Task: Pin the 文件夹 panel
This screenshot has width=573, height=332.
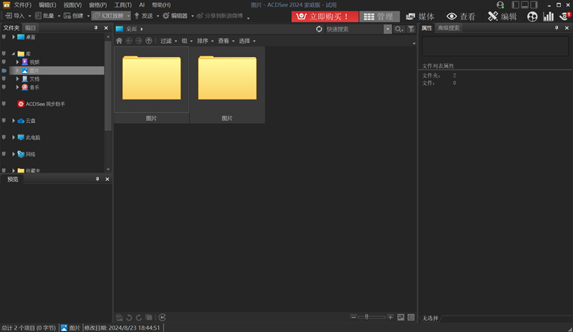Action: click(97, 28)
